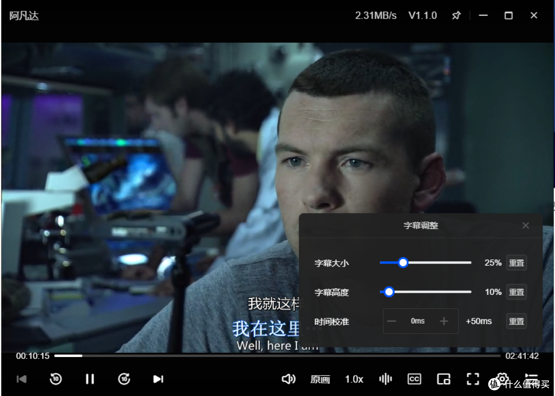This screenshot has width=555, height=396.
Task: Open the CC subtitle options
Action: pyautogui.click(x=414, y=379)
